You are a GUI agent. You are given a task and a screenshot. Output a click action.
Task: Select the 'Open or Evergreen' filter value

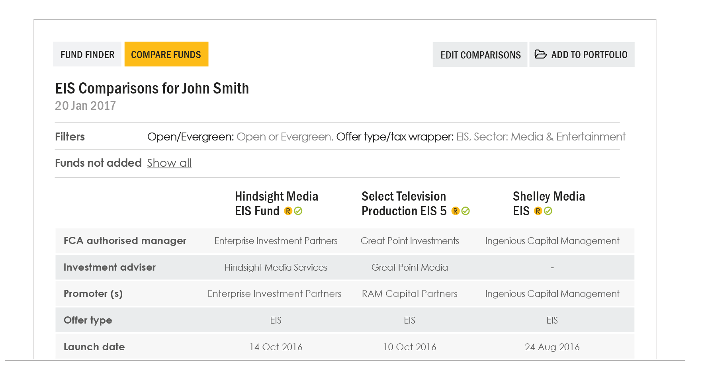pyautogui.click(x=285, y=137)
